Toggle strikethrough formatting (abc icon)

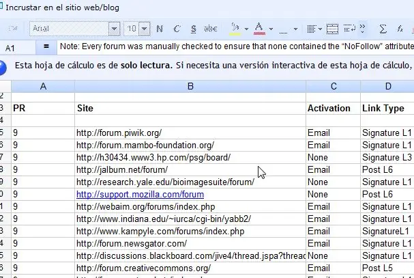pos(211,29)
